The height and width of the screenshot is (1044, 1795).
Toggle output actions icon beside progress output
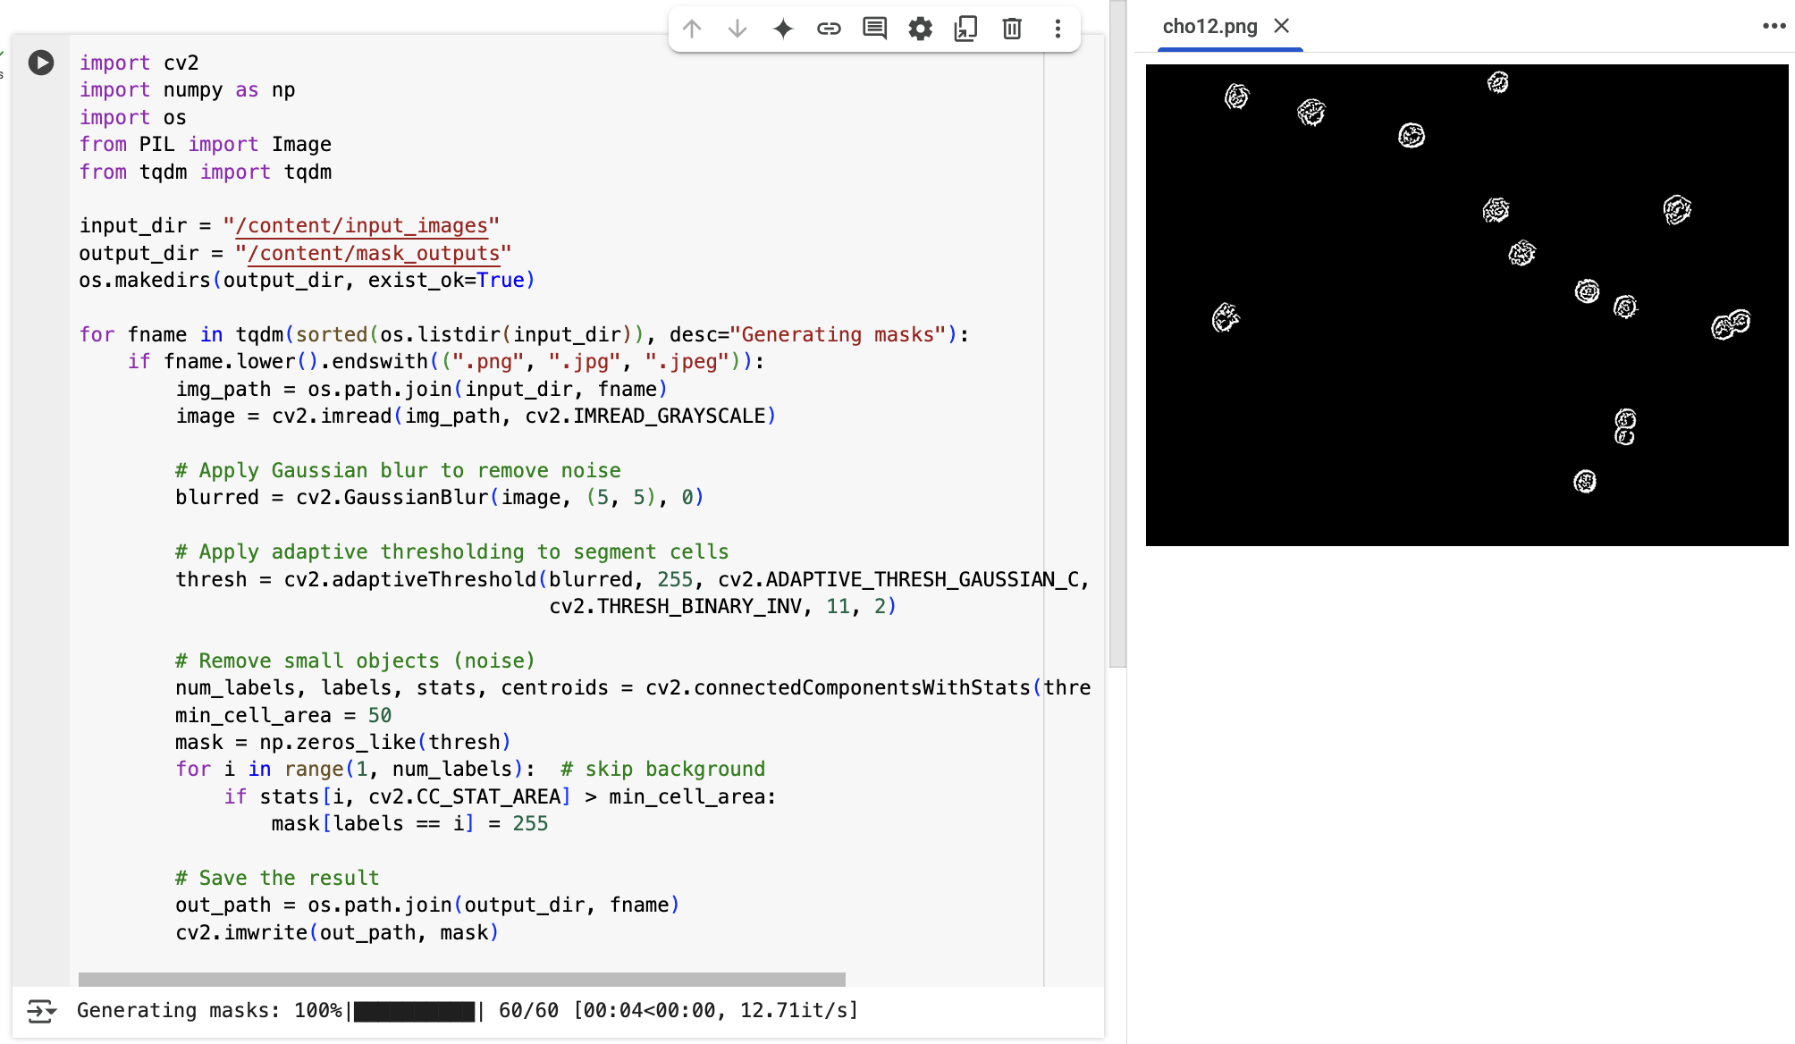(41, 1011)
